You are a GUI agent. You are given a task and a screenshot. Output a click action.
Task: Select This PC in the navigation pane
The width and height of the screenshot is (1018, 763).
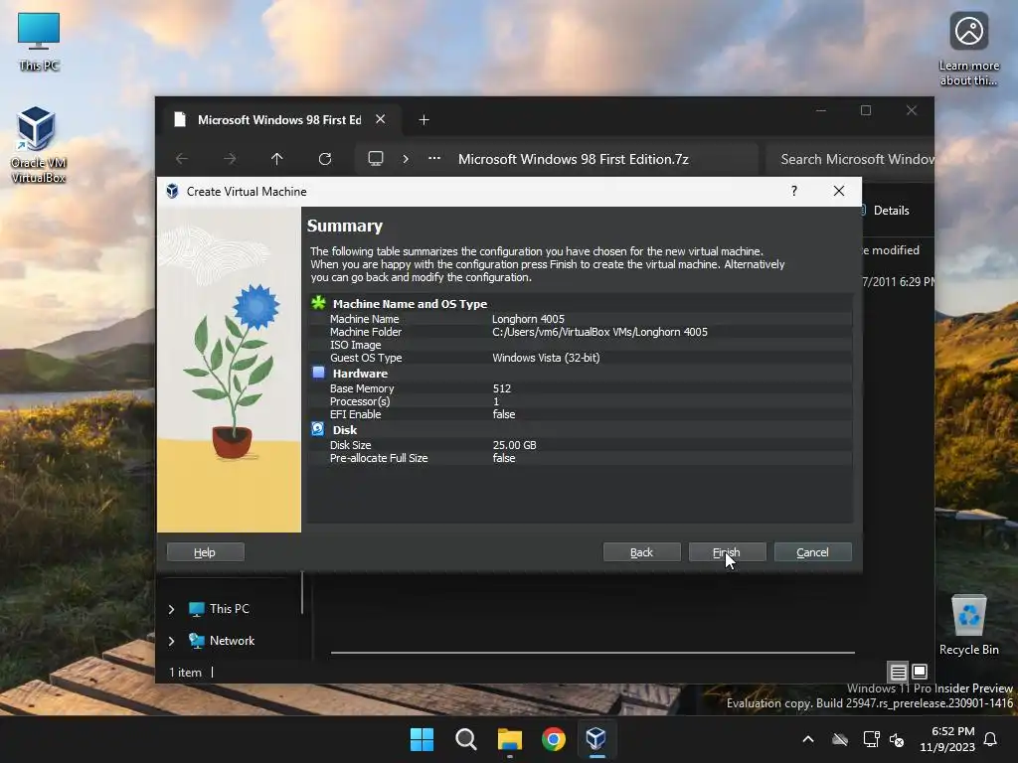[219, 609]
